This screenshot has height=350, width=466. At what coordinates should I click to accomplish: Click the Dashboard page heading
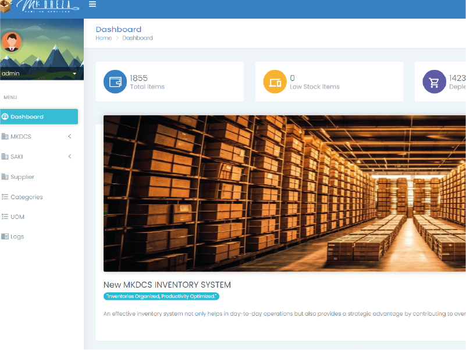pos(119,30)
